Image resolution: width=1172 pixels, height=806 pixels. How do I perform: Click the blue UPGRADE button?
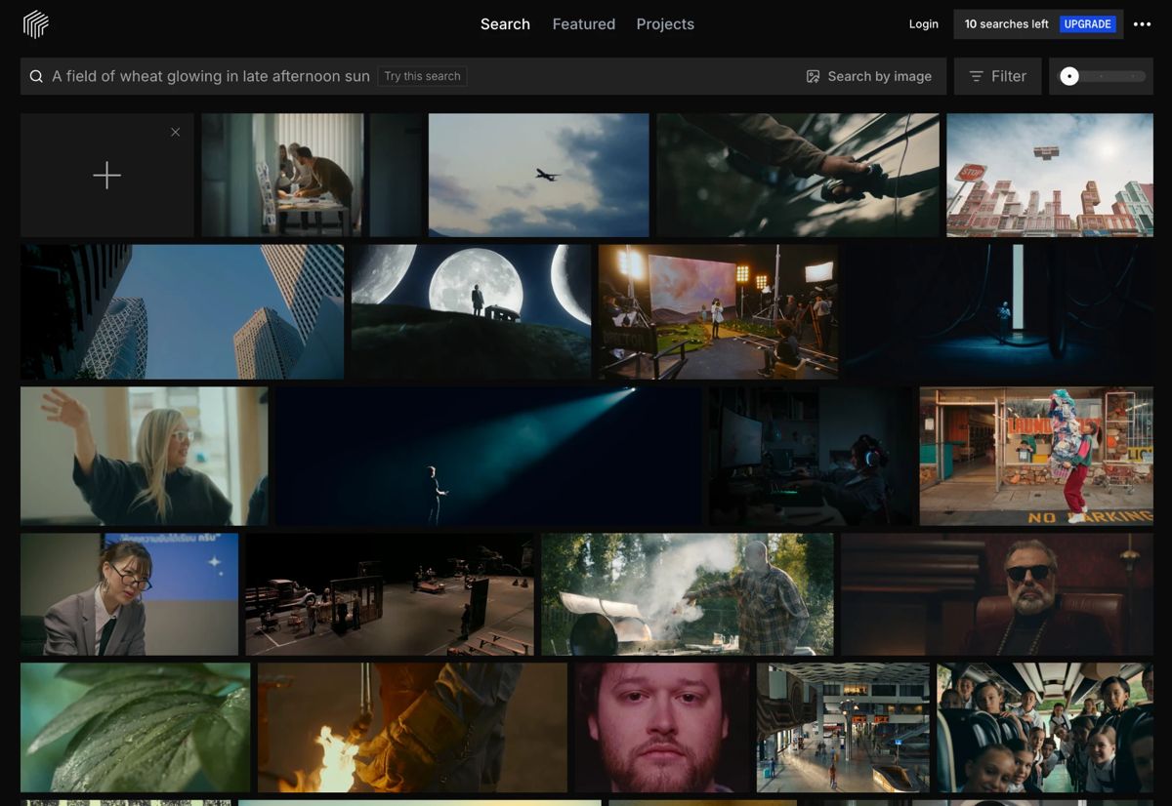(x=1088, y=24)
